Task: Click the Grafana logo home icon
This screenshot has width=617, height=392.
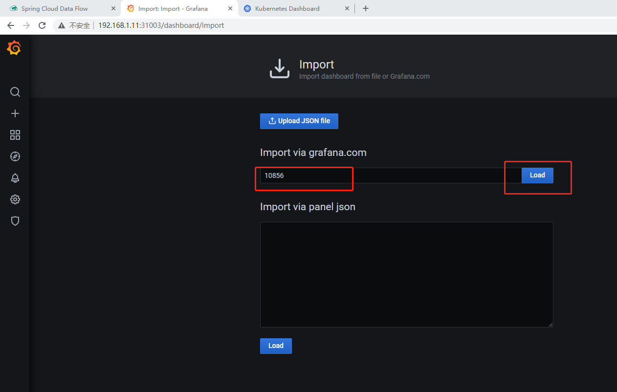Action: pyautogui.click(x=14, y=48)
